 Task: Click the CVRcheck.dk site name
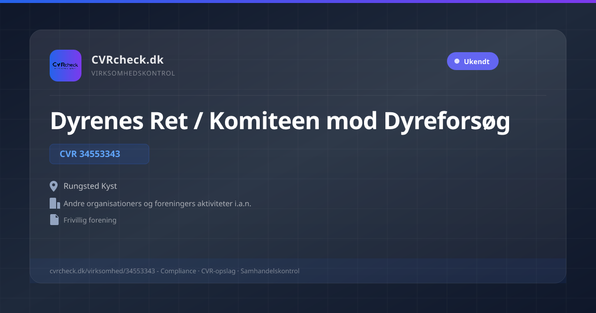(128, 60)
